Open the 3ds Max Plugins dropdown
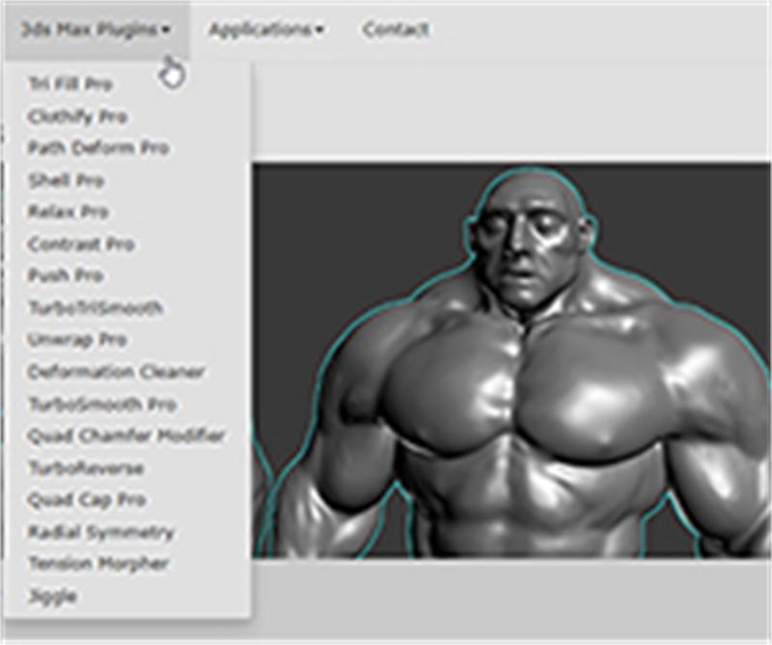 point(95,30)
